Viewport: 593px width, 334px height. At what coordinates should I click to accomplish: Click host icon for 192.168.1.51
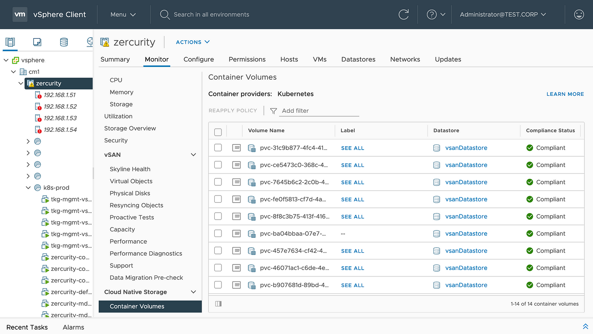pyautogui.click(x=39, y=95)
